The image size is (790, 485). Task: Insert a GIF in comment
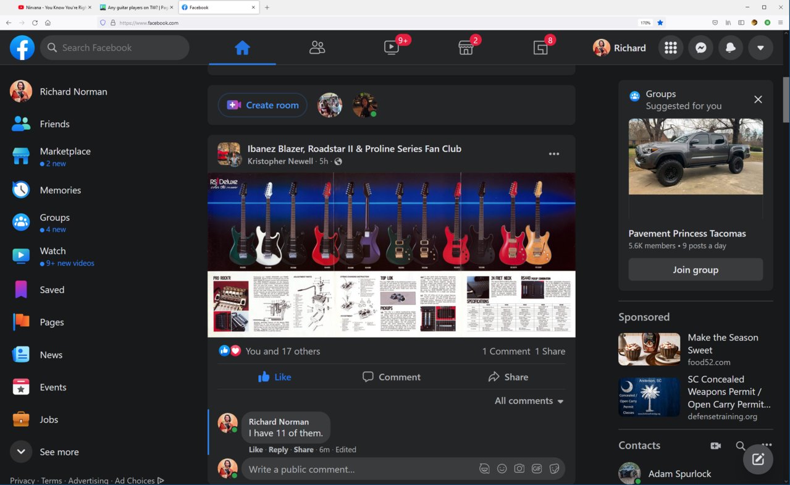click(537, 469)
